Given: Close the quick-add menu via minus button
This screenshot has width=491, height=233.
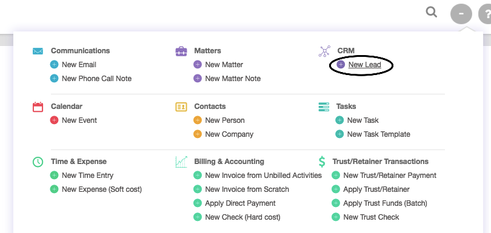Looking at the screenshot, I should [x=461, y=14].
